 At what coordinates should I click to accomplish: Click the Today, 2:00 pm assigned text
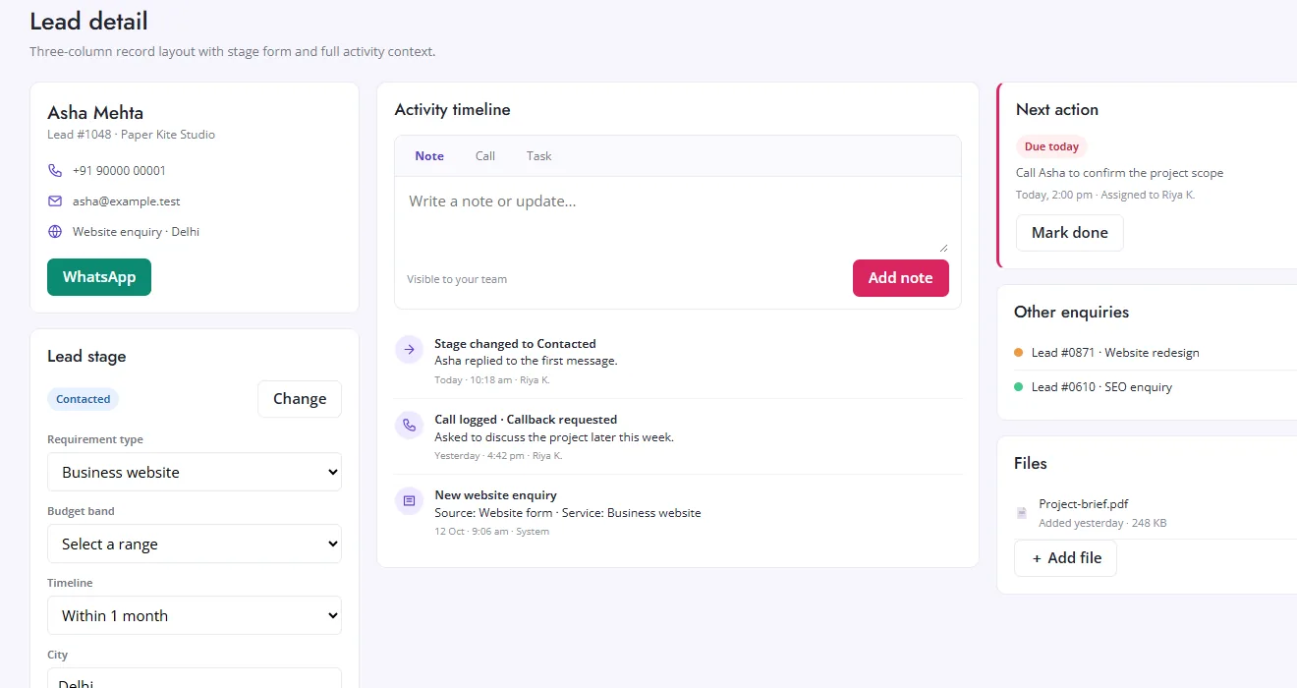tap(1105, 195)
